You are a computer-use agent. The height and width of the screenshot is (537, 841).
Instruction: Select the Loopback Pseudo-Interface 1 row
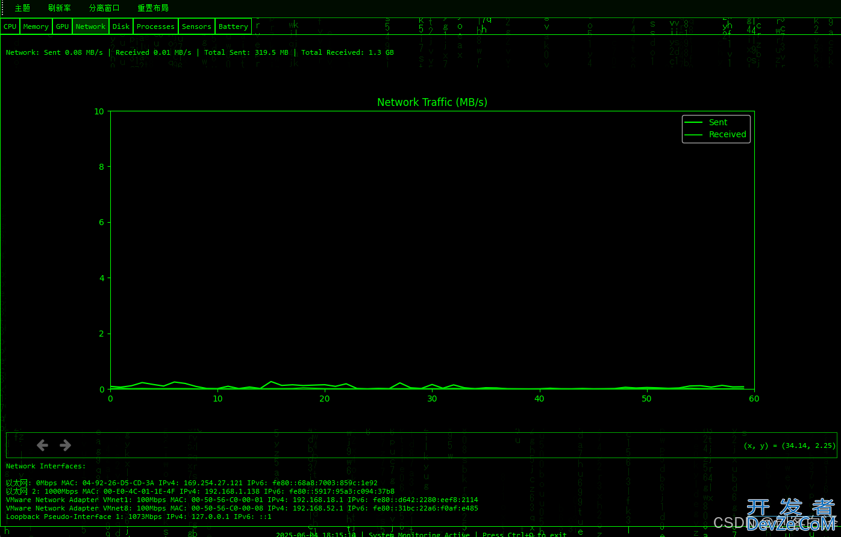point(139,517)
